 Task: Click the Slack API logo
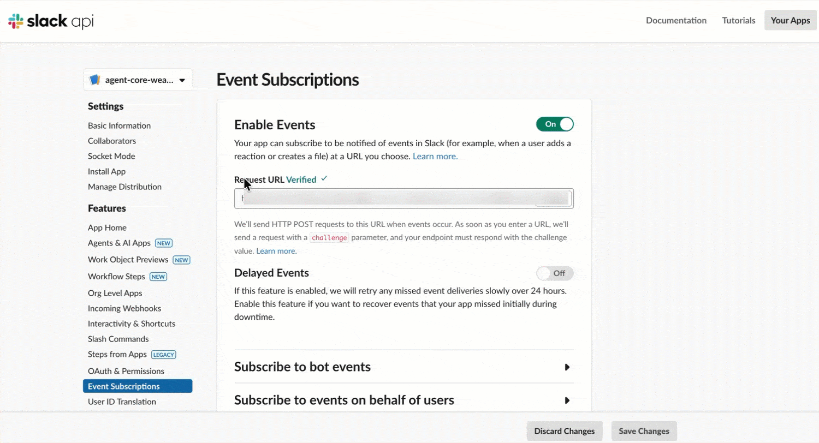(50, 21)
